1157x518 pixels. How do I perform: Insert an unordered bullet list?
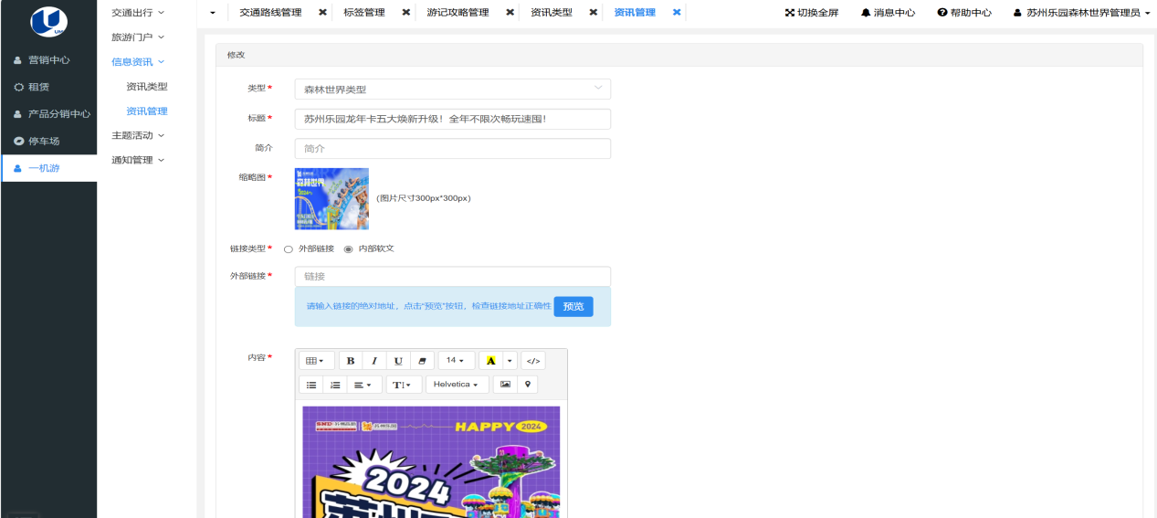pos(311,385)
